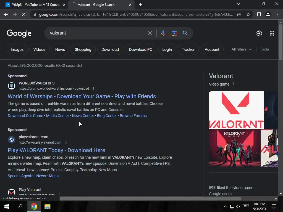Select the Login filter chip
Image resolution: width=283 pixels, height=212 pixels.
pos(167,49)
